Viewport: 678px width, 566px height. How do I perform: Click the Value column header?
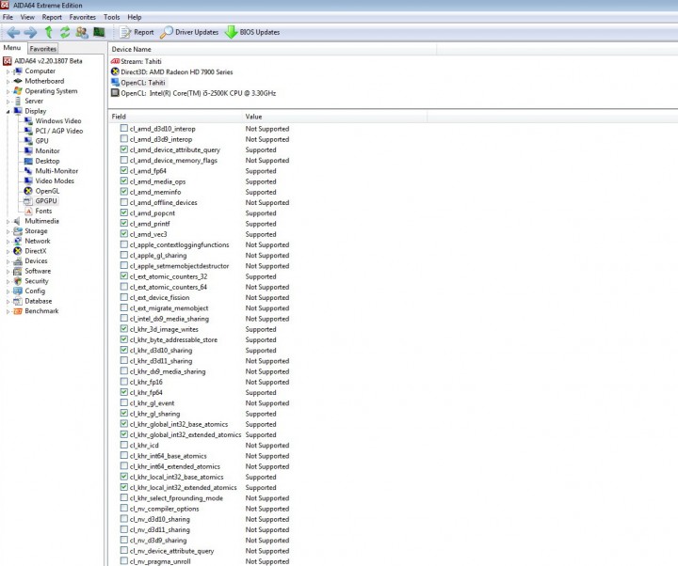tap(334, 117)
